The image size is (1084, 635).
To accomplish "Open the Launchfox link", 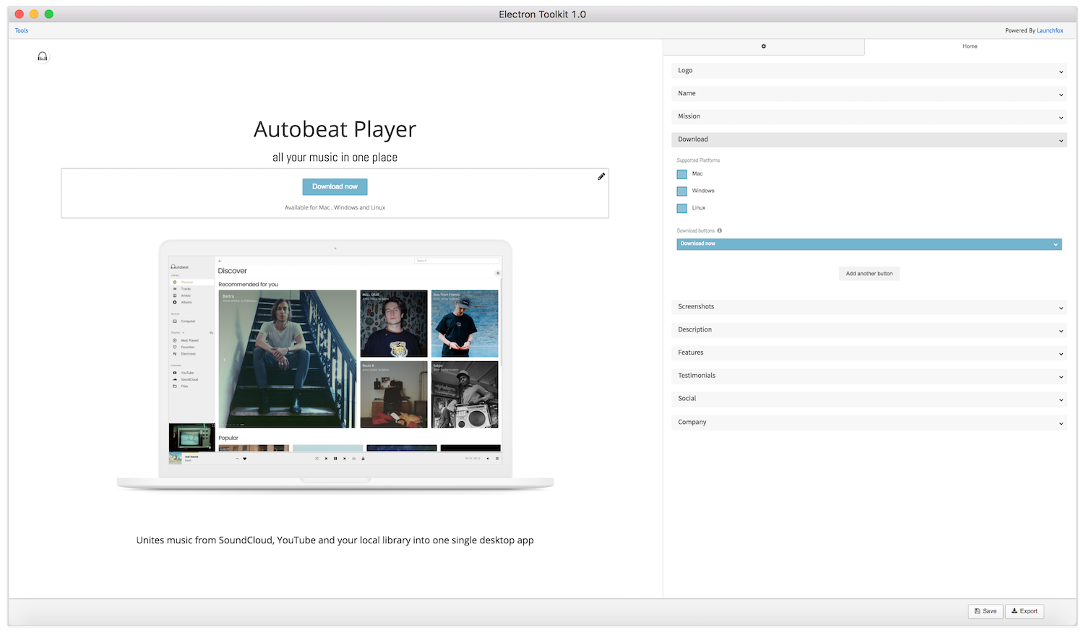I will point(1049,30).
